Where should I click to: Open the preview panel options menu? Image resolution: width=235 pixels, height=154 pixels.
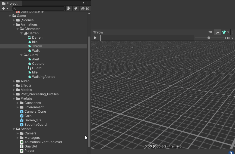click(233, 32)
